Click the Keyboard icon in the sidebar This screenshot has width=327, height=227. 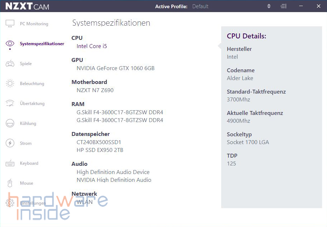point(10,163)
